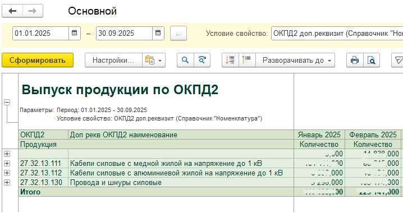The image size is (403, 213).
Task: Go back with the left arrow button
Action: [12, 11]
